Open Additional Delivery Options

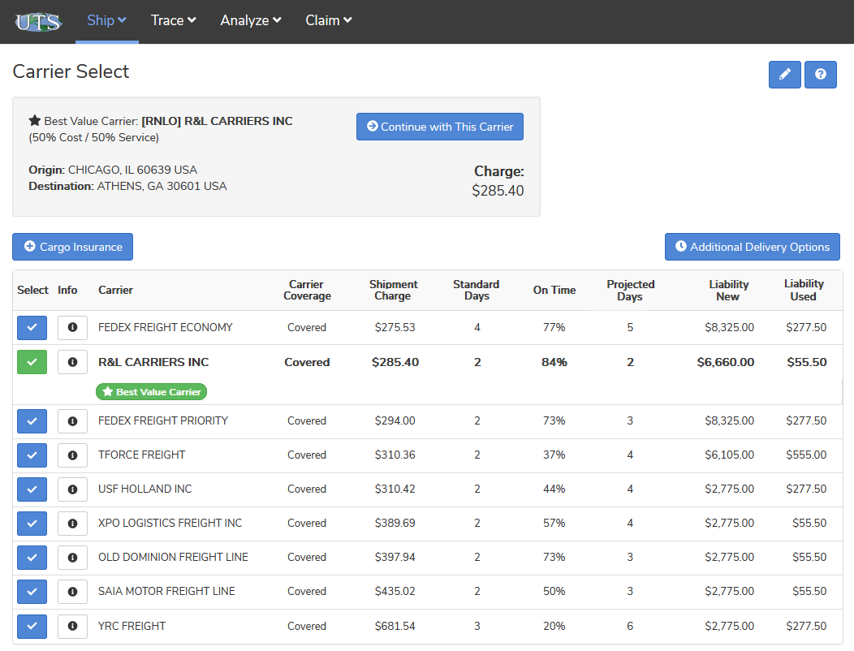(x=752, y=247)
